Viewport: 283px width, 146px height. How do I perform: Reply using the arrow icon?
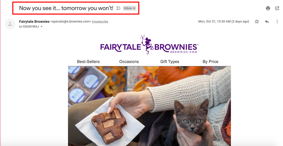(267, 22)
